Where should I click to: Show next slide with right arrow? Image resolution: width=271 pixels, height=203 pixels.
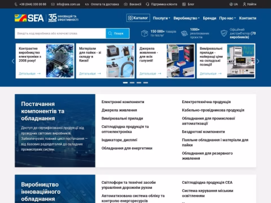(x=258, y=61)
